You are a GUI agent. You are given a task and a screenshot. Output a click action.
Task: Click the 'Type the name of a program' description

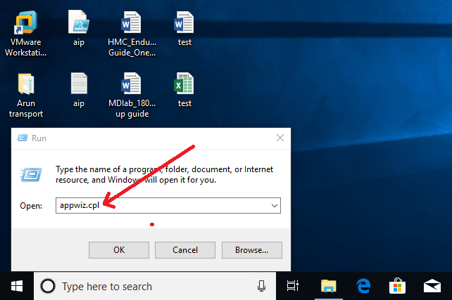click(x=164, y=175)
